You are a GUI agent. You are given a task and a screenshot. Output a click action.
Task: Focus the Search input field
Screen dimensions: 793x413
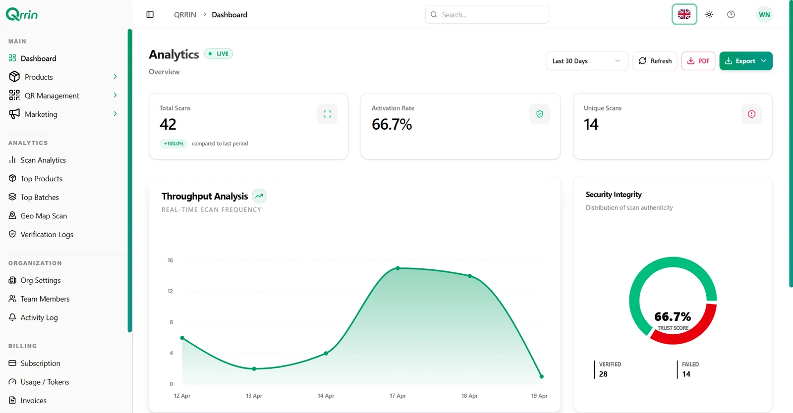(487, 14)
